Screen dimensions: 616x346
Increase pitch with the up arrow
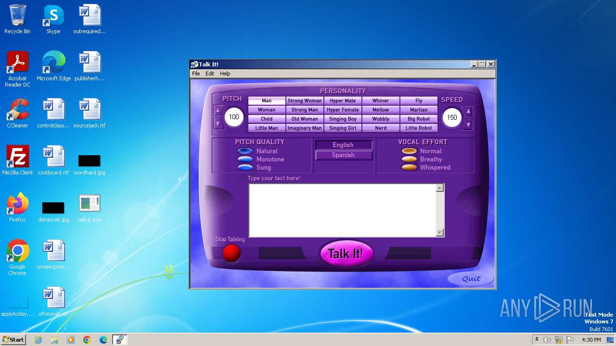(x=218, y=111)
